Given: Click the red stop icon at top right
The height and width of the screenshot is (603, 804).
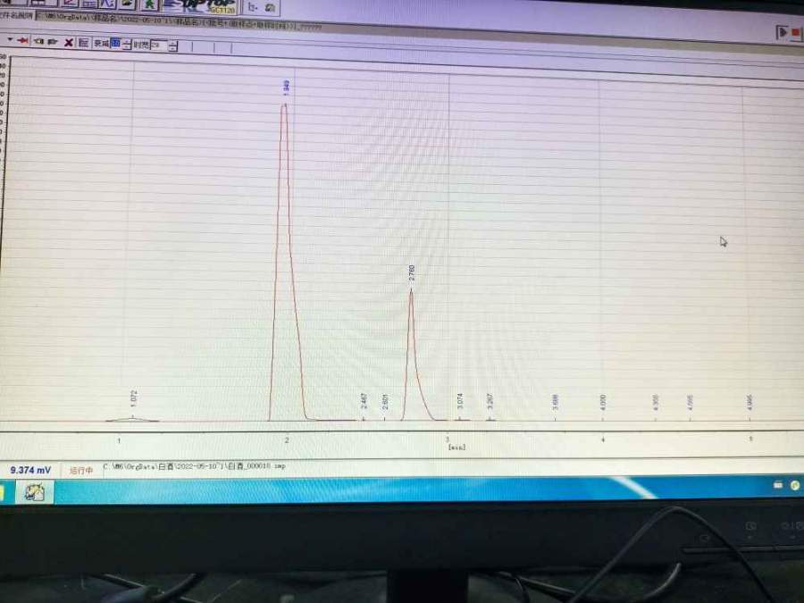Looking at the screenshot, I should (x=796, y=33).
